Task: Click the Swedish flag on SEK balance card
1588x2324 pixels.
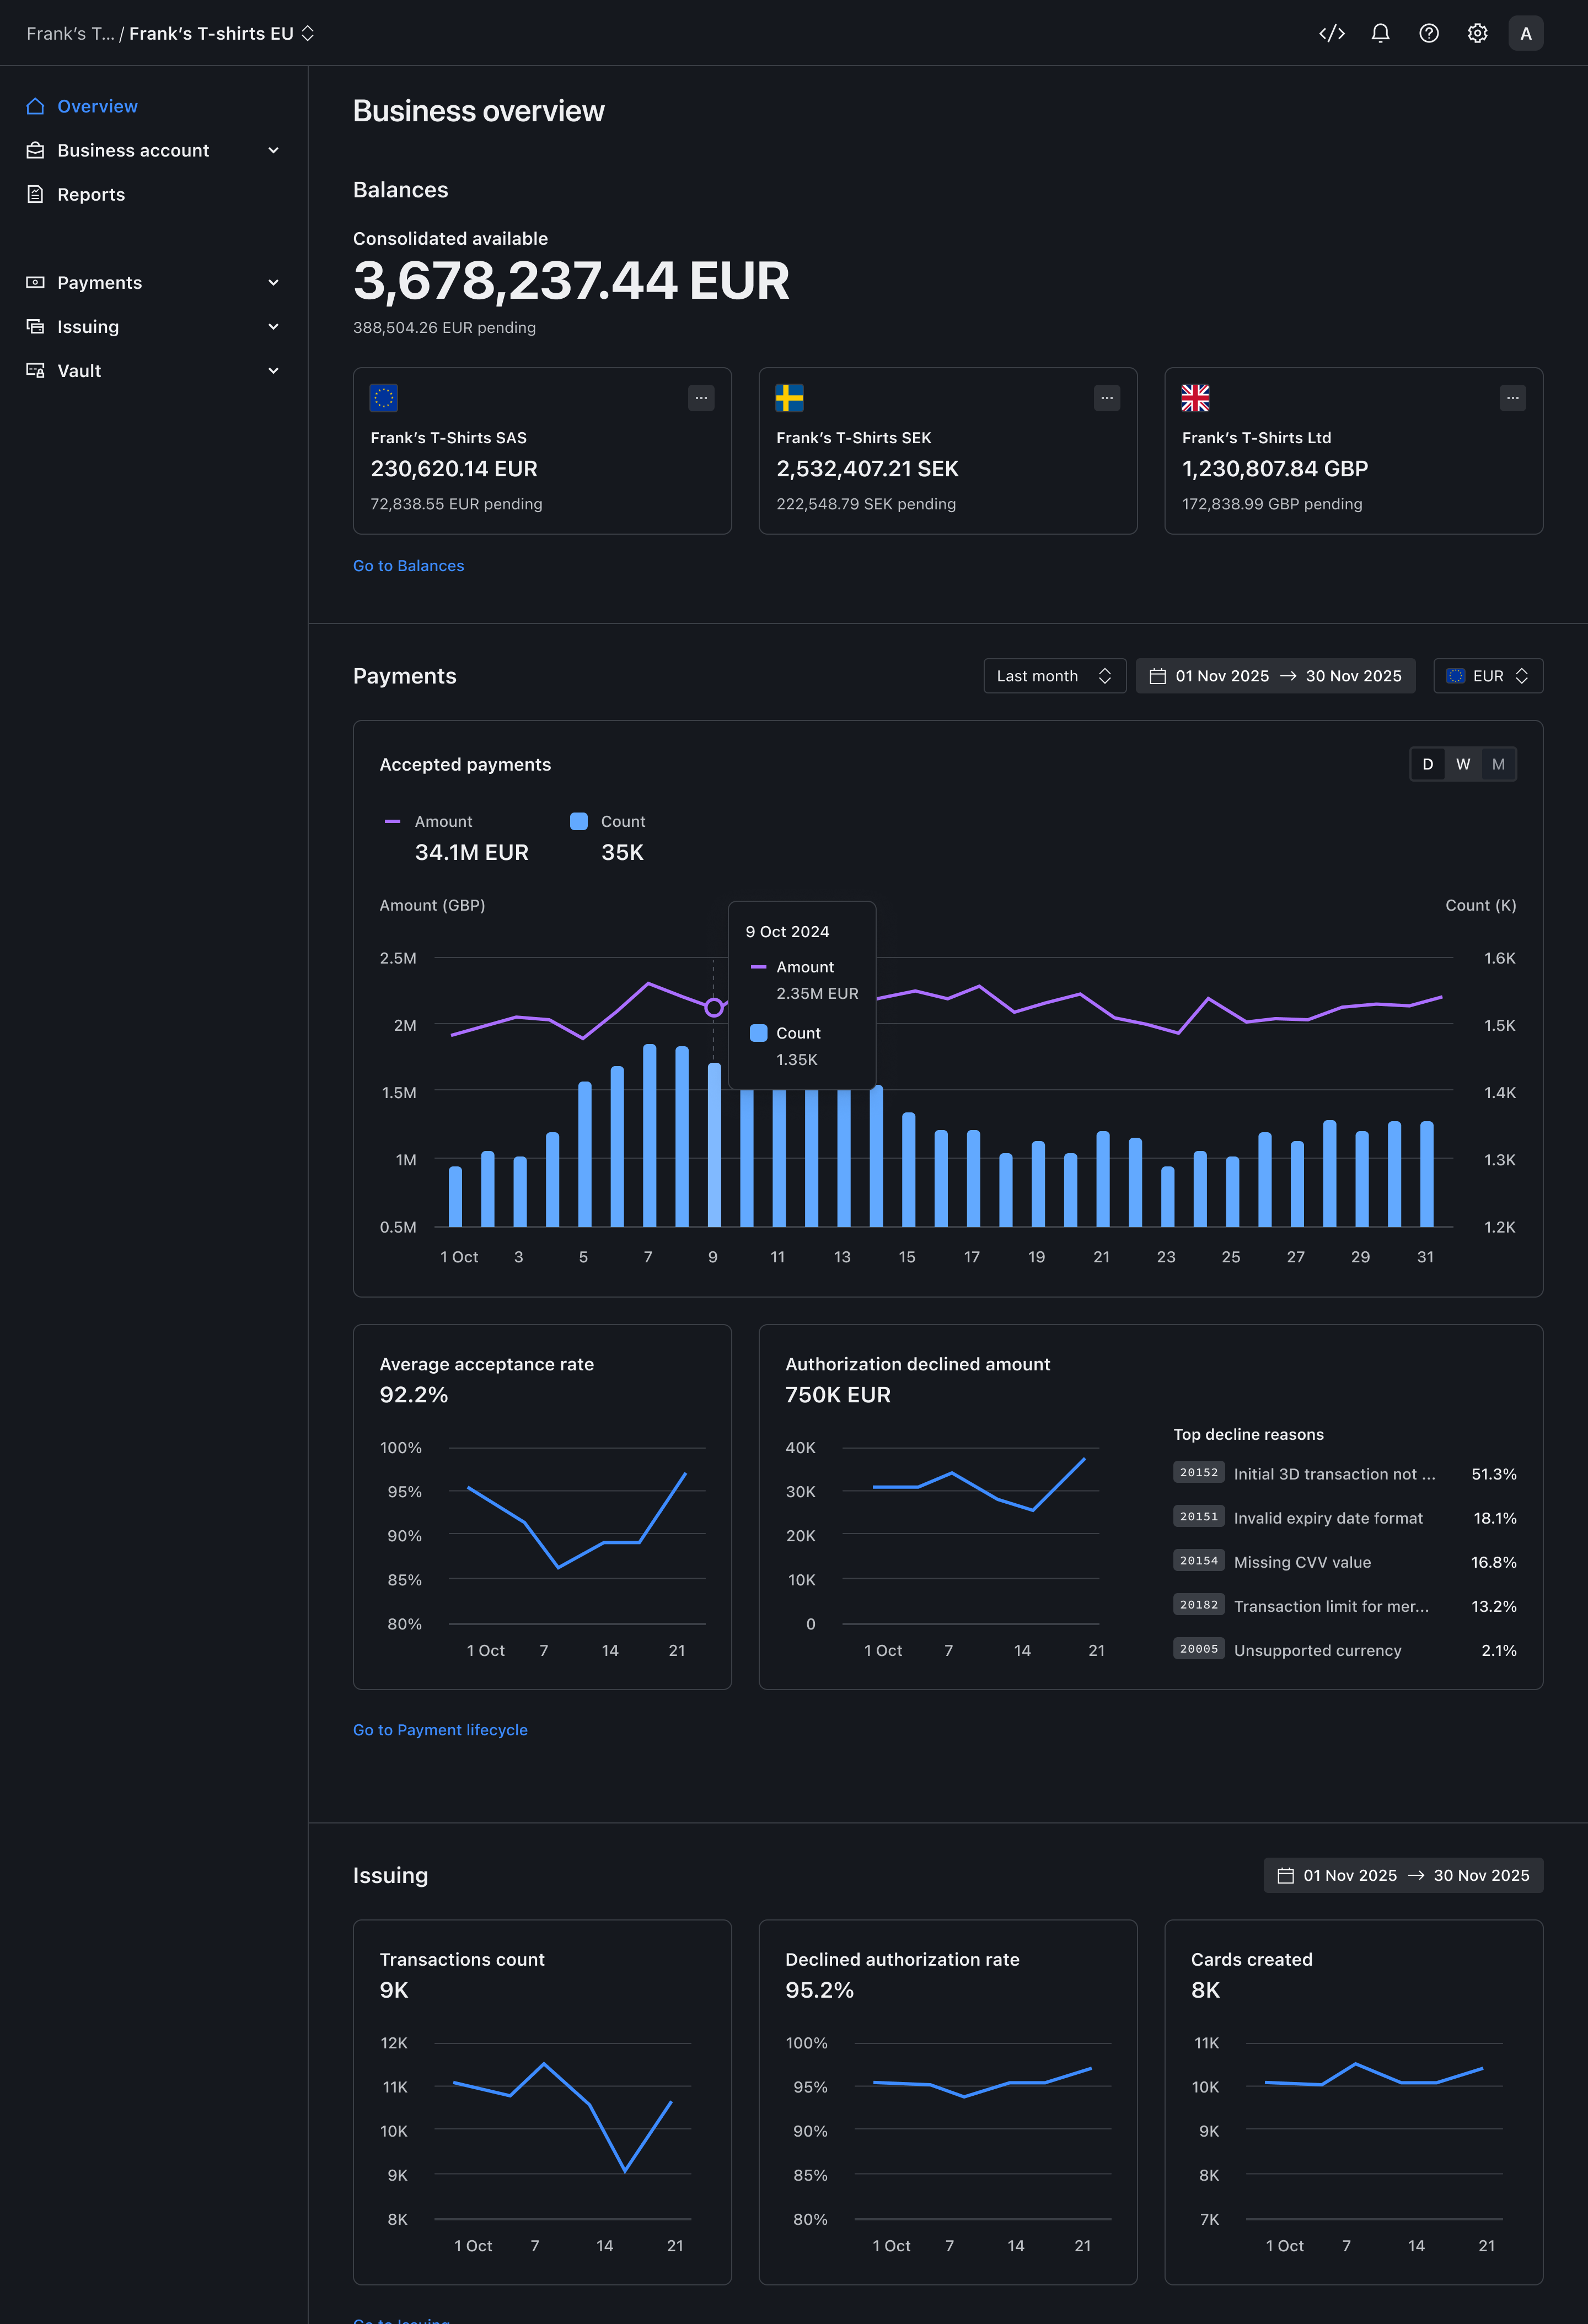Action: click(789, 398)
